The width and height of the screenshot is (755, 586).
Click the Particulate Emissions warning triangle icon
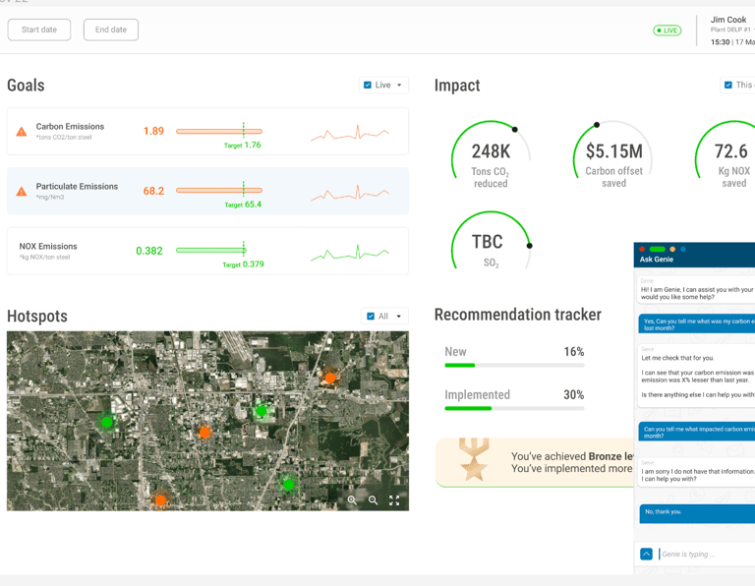pyautogui.click(x=22, y=192)
